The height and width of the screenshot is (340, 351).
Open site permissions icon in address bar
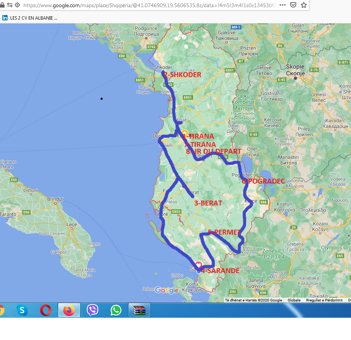tap(9, 5)
